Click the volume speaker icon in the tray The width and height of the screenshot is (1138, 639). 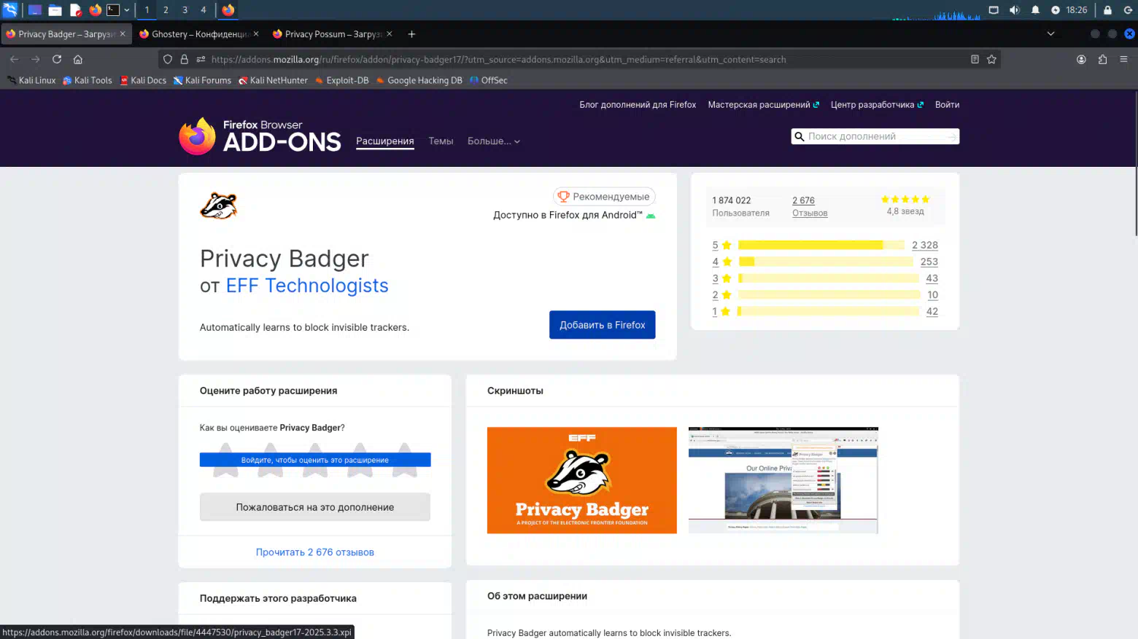[1014, 10]
